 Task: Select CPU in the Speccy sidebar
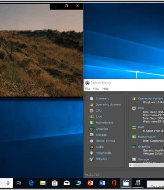pyautogui.click(x=98, y=111)
